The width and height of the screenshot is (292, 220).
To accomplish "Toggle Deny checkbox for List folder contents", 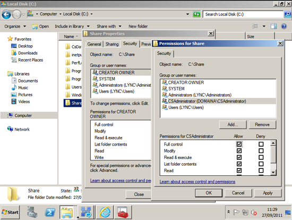I will [x=261, y=164].
